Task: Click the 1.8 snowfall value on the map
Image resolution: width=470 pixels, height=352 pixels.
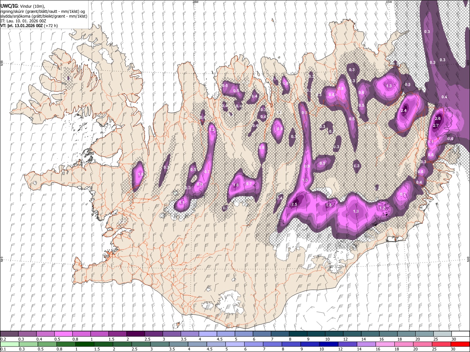Action: [x=329, y=205]
